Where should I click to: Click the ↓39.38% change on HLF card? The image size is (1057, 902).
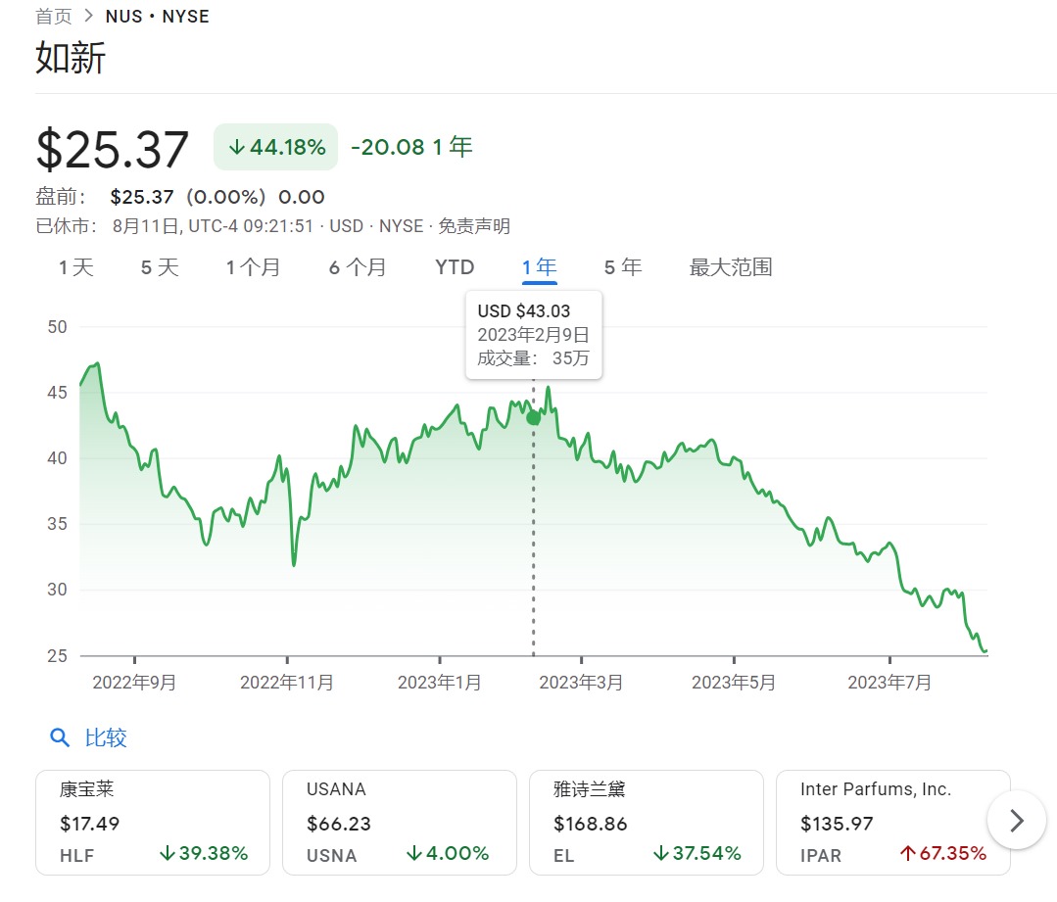tap(204, 853)
